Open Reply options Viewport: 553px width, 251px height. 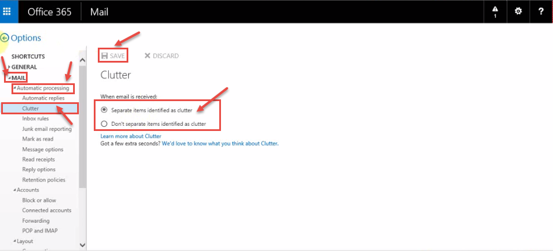(39, 169)
